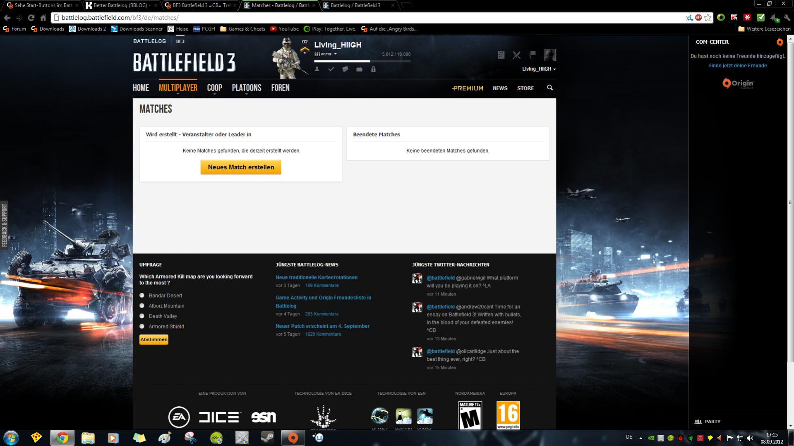Click the briefcase loadout icon
This screenshot has width=794, height=446.
click(x=359, y=69)
